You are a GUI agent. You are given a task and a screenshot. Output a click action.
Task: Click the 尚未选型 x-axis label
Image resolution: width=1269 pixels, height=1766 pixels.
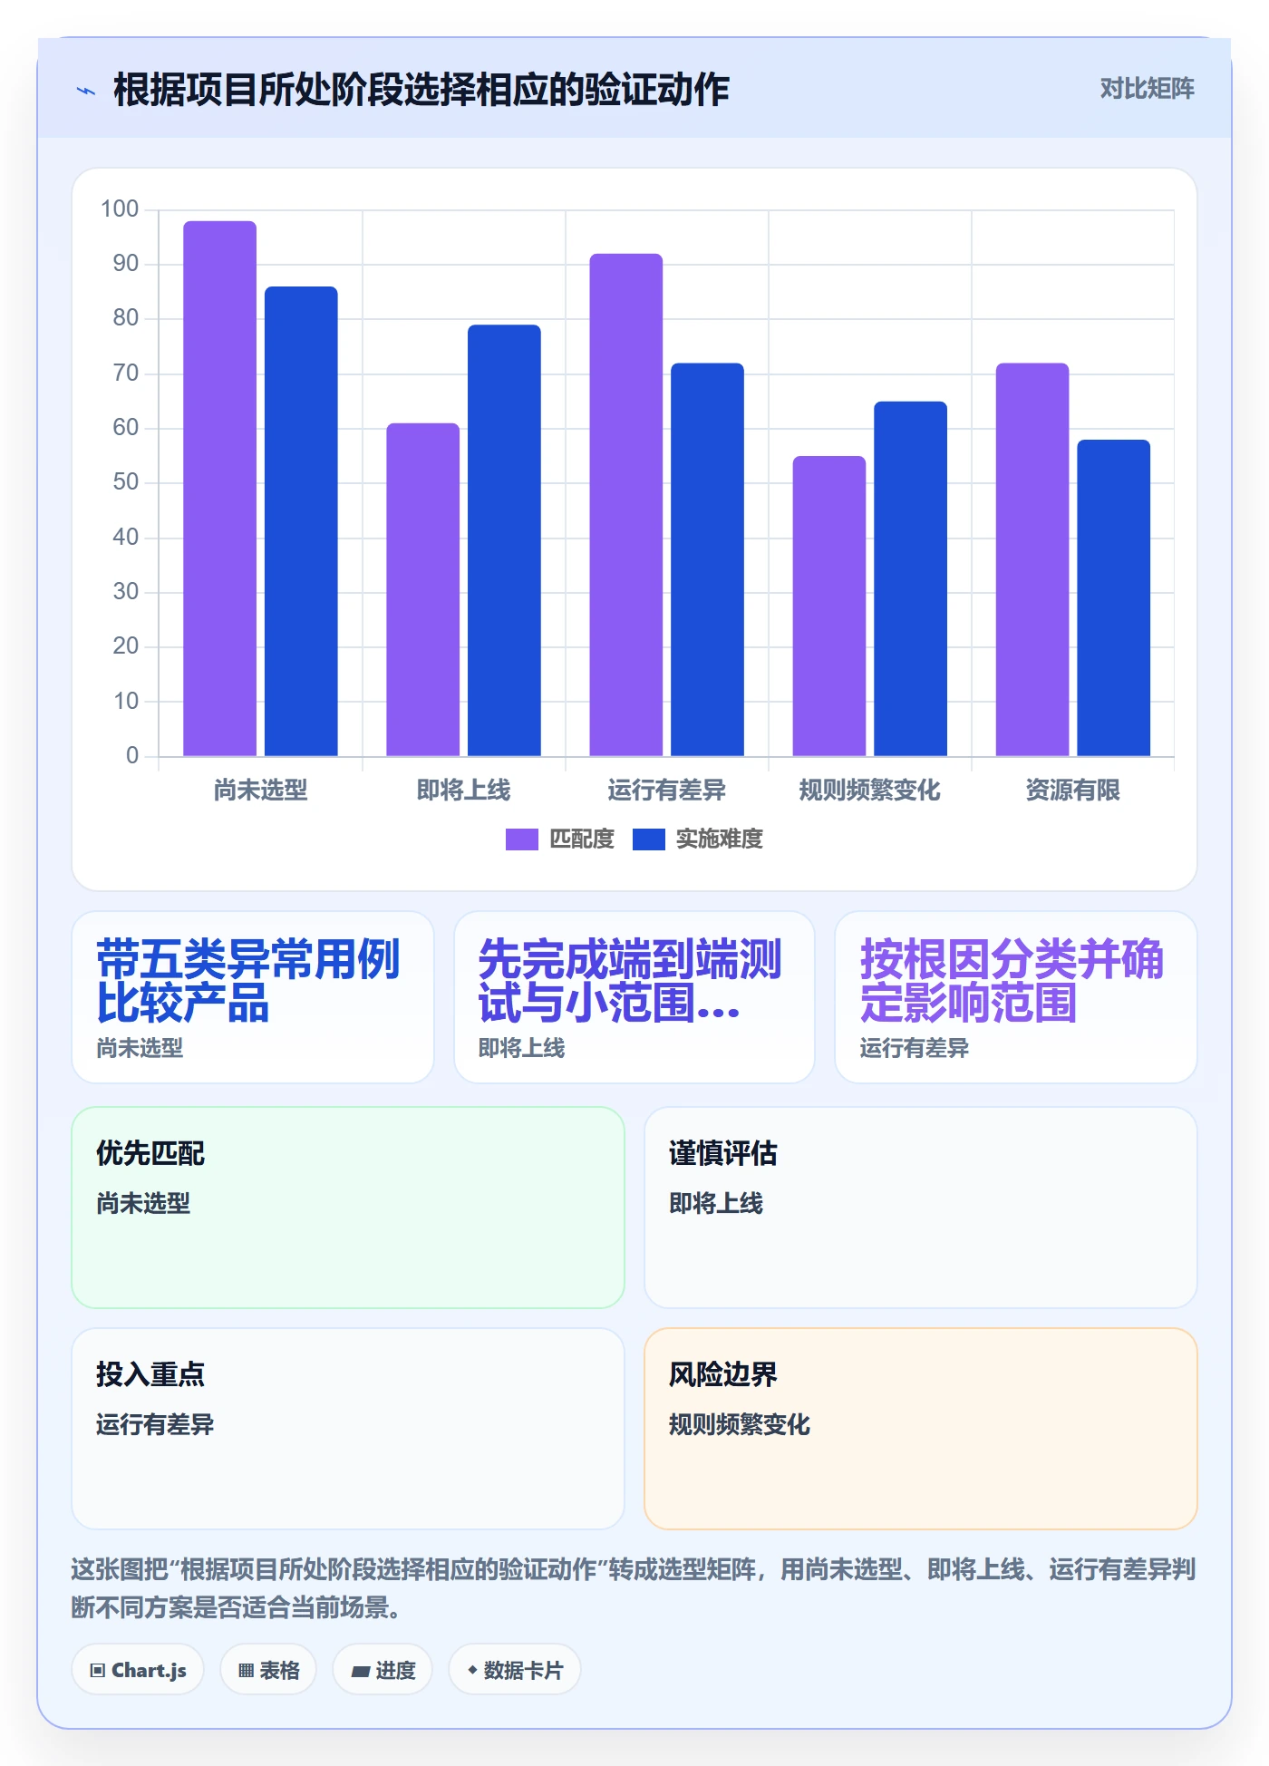260,791
